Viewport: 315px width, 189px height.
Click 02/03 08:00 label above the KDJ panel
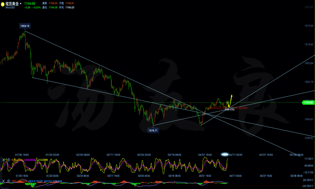(x=83, y=155)
